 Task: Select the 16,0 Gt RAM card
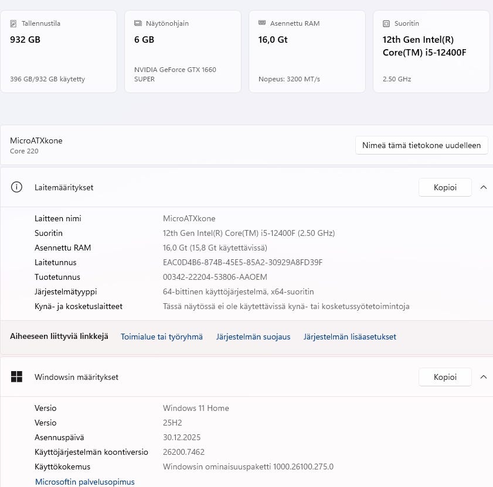(x=307, y=52)
